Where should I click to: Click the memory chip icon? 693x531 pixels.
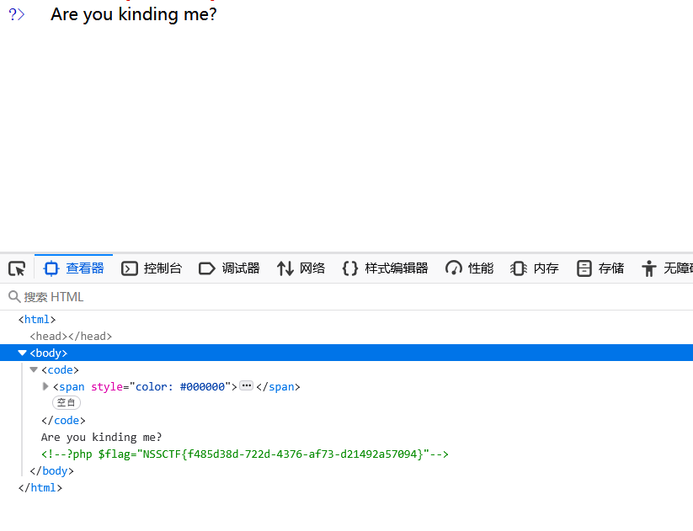pyautogui.click(x=519, y=268)
